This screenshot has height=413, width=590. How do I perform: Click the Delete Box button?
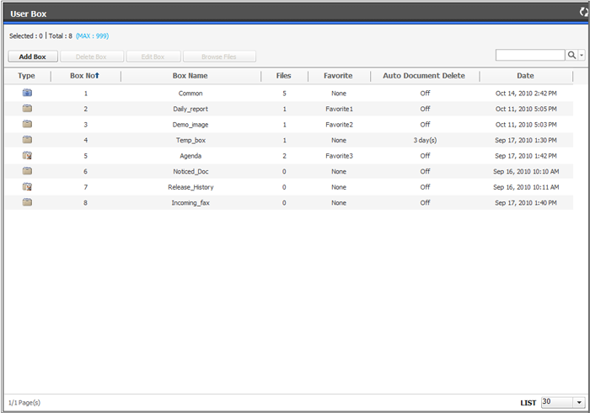pyautogui.click(x=92, y=56)
